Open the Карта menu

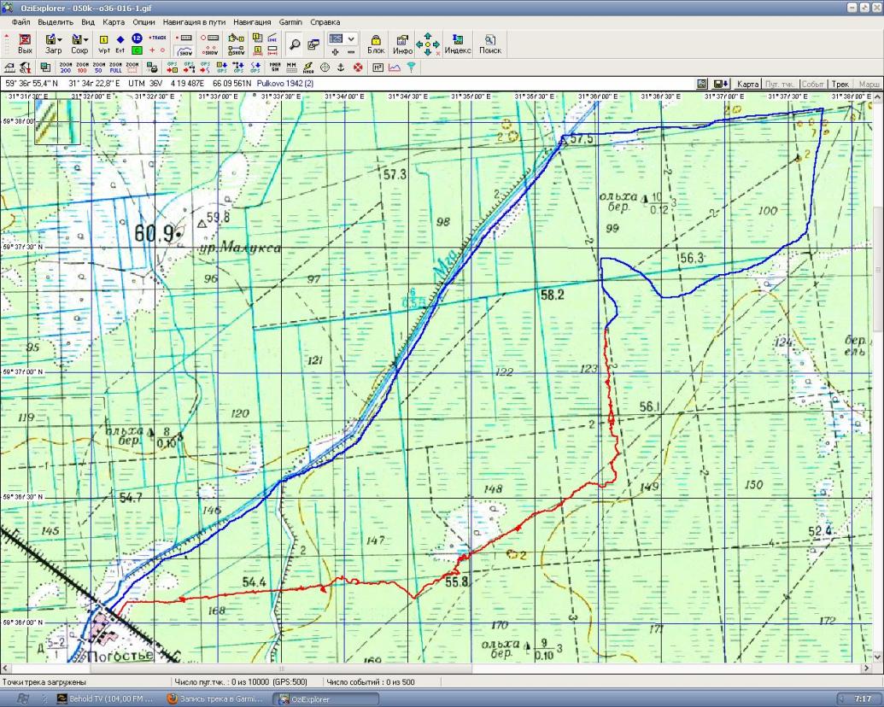coord(113,21)
